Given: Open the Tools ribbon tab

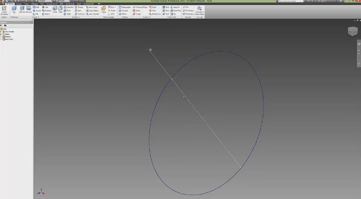Looking at the screenshot, I should (27, 4).
